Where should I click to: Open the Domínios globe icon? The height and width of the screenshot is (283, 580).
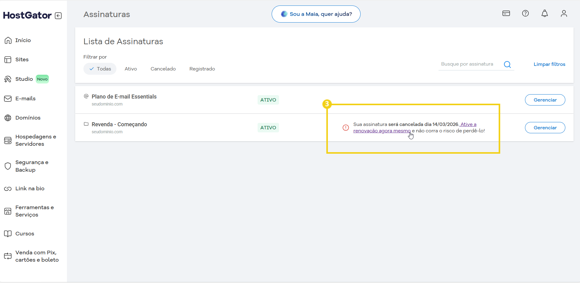coord(8,118)
